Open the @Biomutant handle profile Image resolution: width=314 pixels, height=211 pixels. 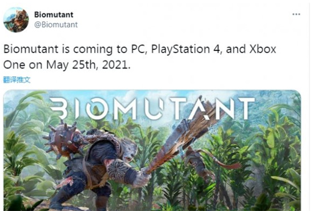click(56, 25)
